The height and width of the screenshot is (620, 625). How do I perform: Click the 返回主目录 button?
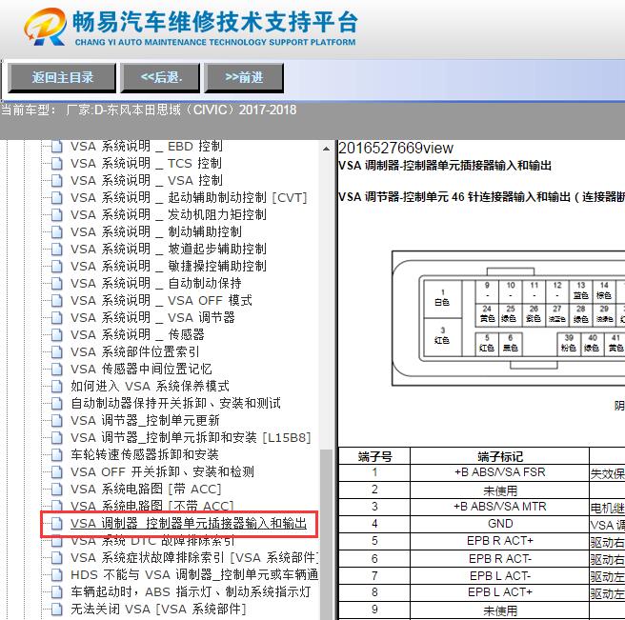tap(62, 77)
